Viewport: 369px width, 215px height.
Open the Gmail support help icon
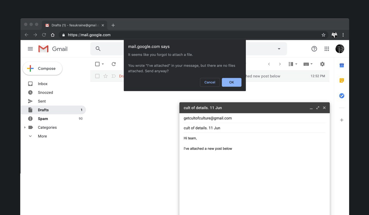tap(314, 49)
